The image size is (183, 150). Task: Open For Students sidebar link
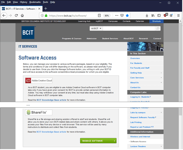136,63
